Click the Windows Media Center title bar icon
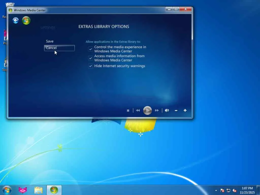 10,10
